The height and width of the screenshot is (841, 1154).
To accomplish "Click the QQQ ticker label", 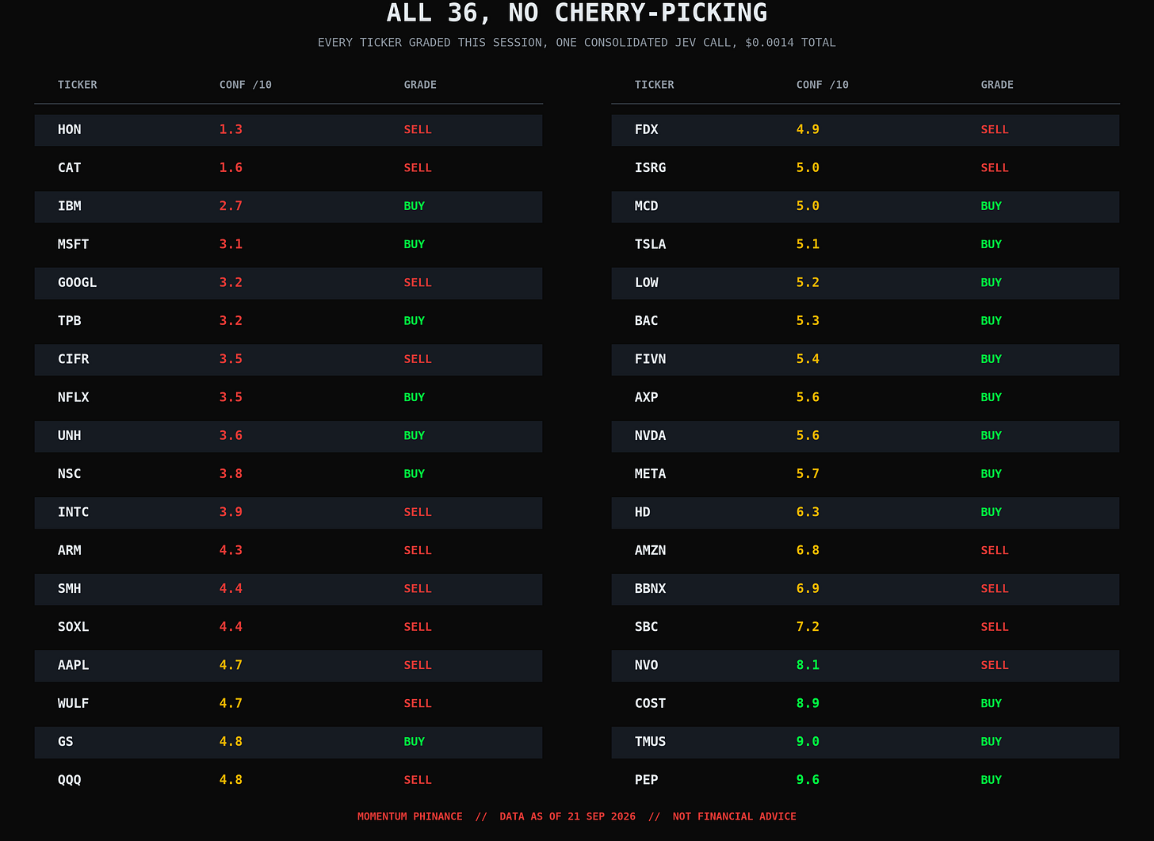I will point(70,780).
